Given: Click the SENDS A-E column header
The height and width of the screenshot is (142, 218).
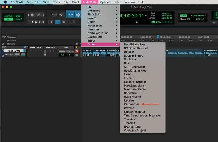Looking at the screenshot, I should (x=50, y=48).
